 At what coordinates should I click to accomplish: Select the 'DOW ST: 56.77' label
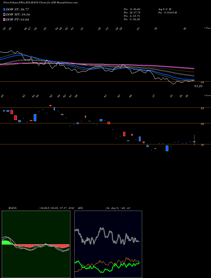click(17, 9)
